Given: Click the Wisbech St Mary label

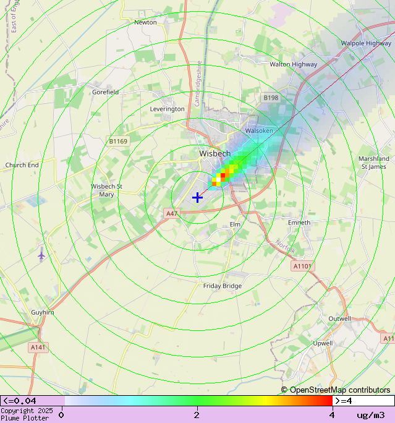Looking at the screenshot, I should coord(106,190).
